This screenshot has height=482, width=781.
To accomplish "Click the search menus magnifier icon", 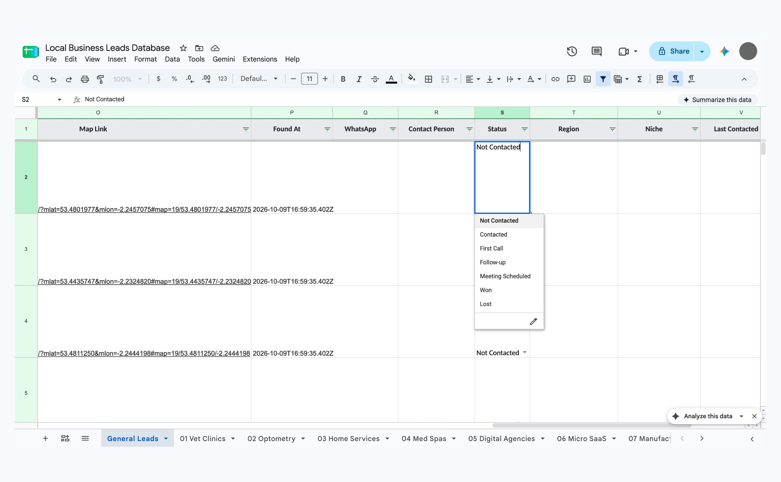I will point(36,79).
